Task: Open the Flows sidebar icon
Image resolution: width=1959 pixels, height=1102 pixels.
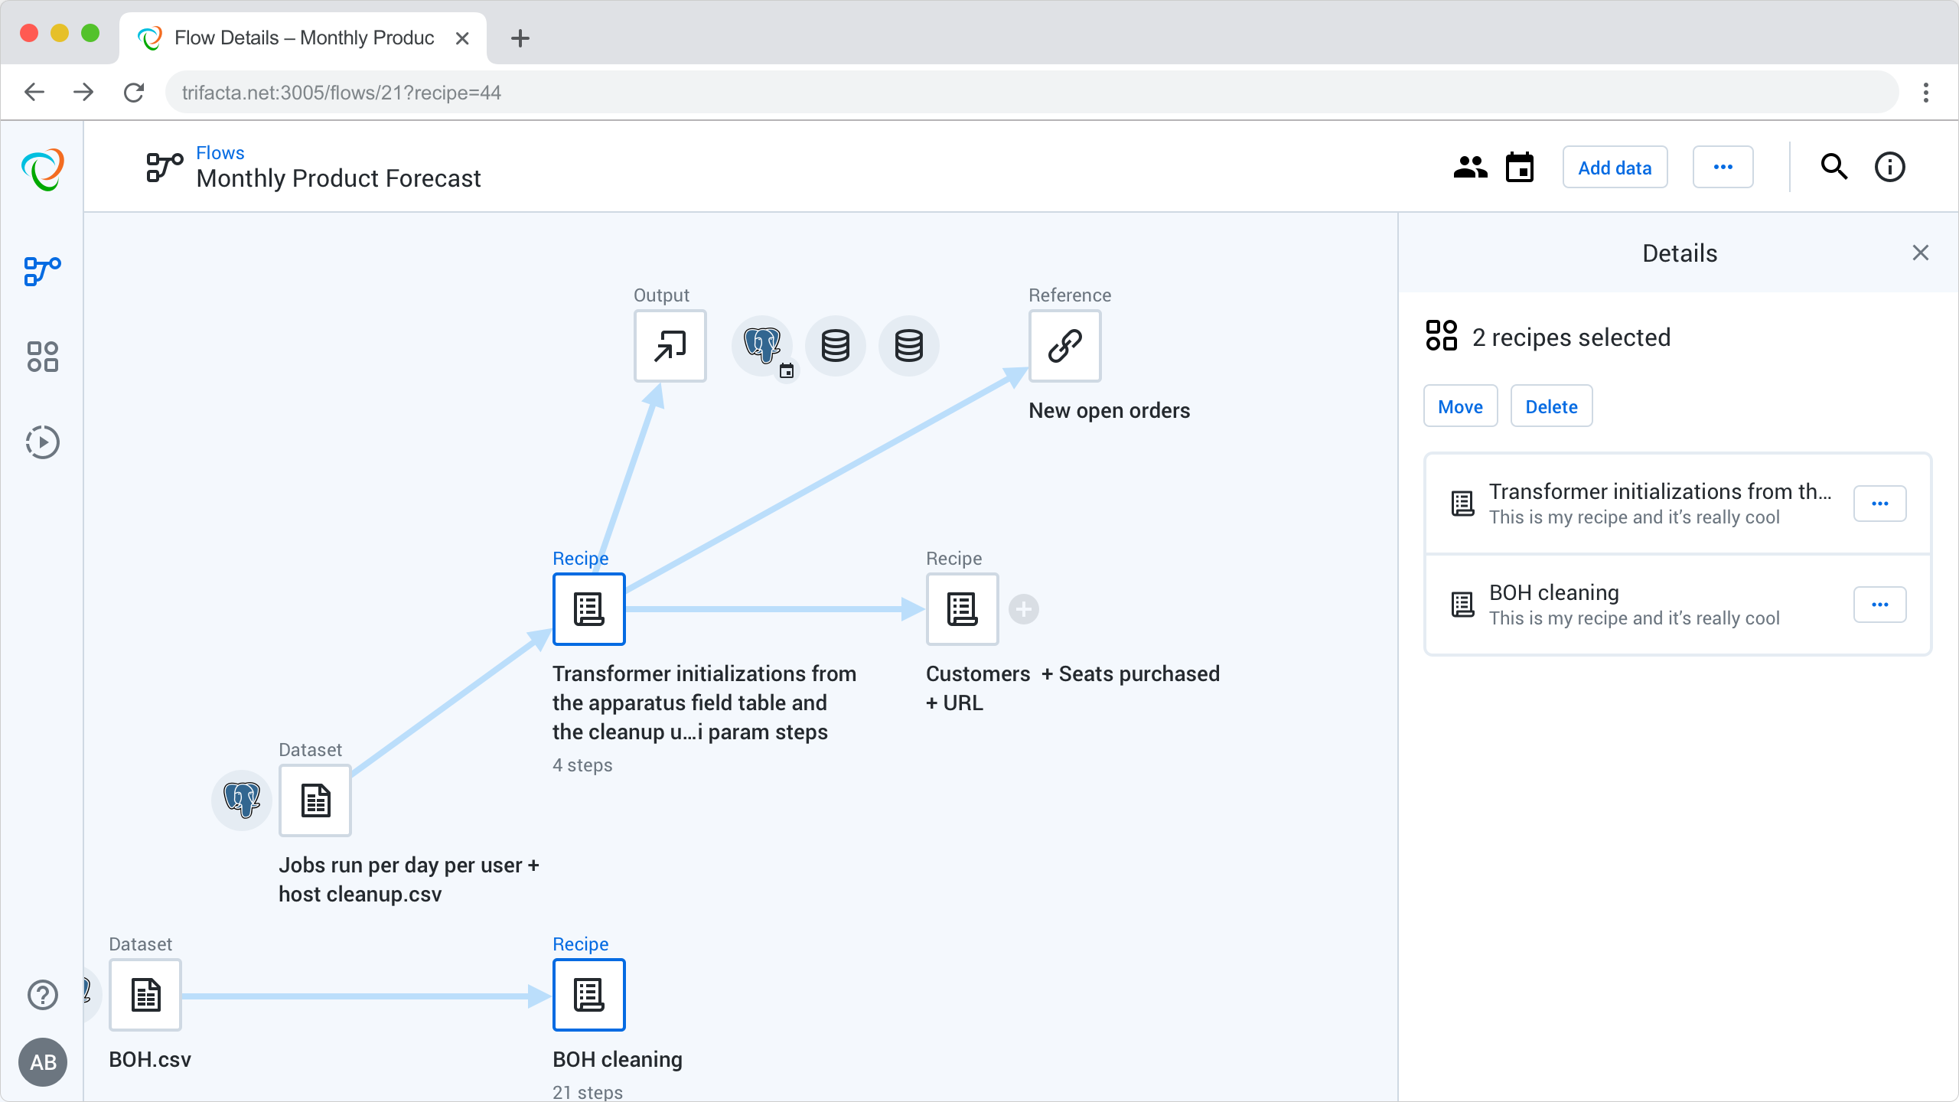Action: [42, 271]
